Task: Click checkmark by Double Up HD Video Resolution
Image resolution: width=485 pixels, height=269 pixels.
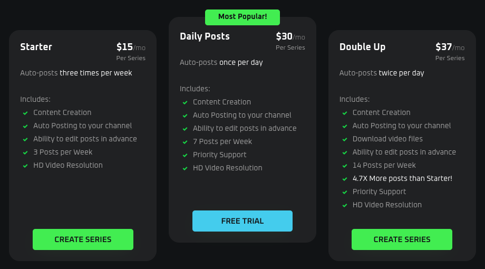Action: [345, 205]
